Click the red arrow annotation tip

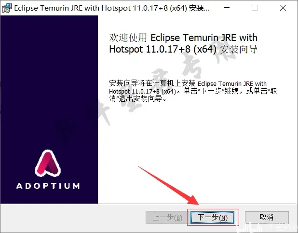[x=197, y=203]
